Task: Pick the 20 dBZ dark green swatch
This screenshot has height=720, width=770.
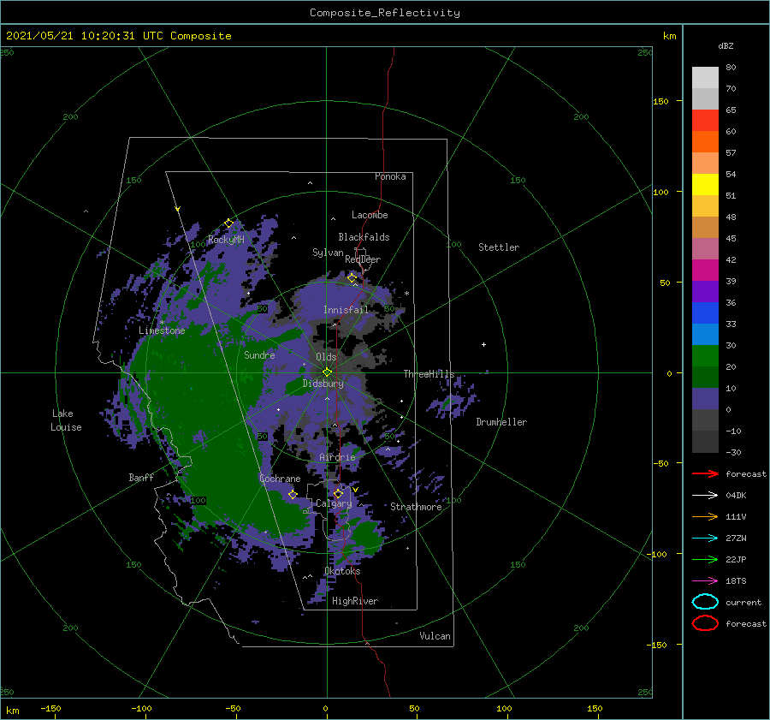Action: pyautogui.click(x=705, y=377)
